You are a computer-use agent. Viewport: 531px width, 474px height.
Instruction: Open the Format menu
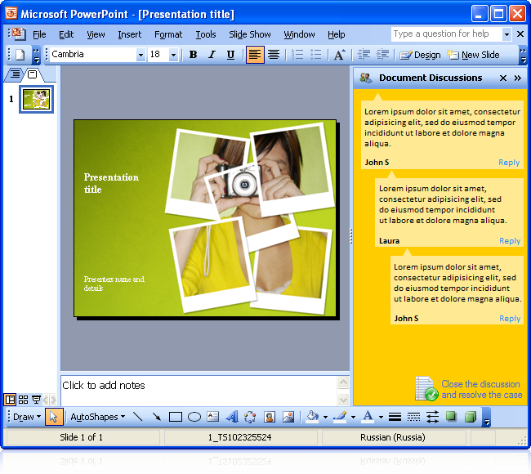click(168, 34)
